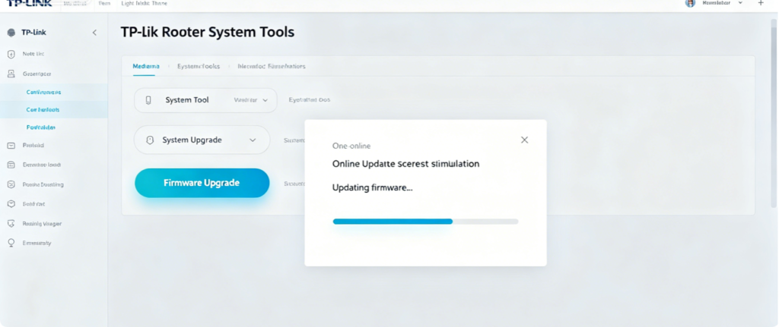Image resolution: width=779 pixels, height=327 pixels.
Task: Expand the System Upgrade dropdown
Action: tap(253, 140)
